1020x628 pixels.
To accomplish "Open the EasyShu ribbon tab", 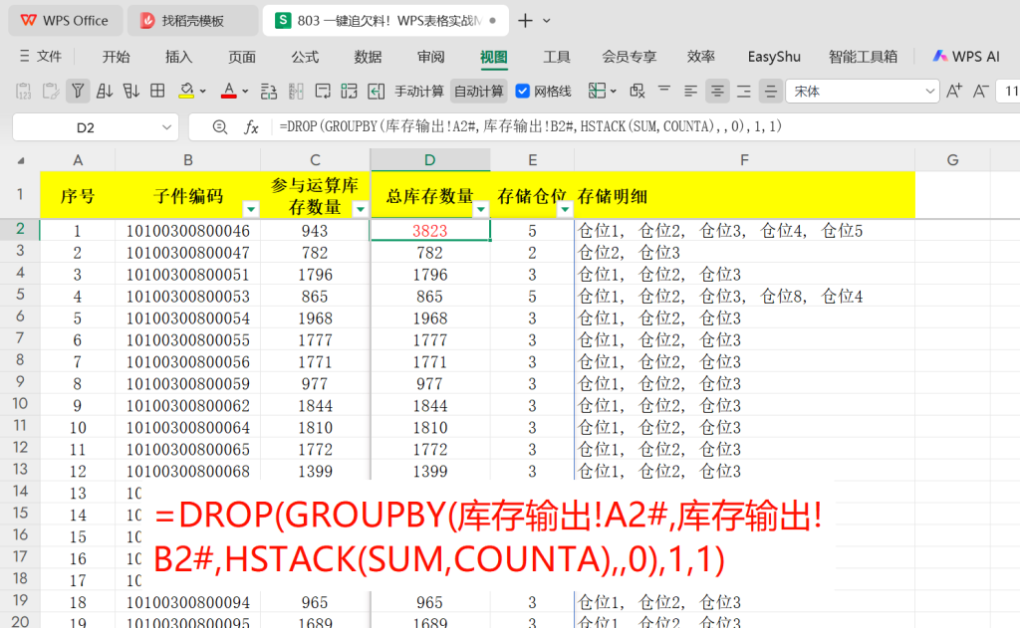I will (x=774, y=57).
